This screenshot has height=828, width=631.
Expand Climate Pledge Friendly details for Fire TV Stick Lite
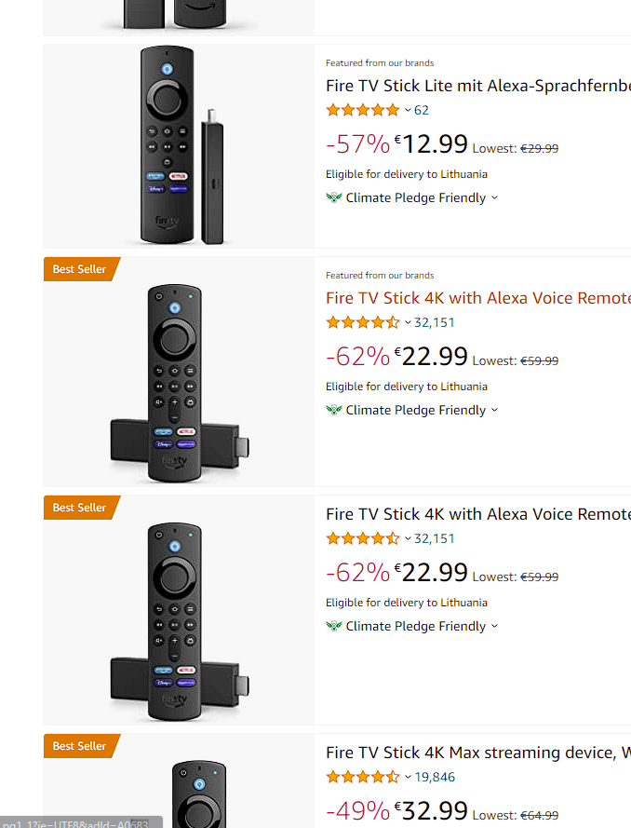[494, 197]
